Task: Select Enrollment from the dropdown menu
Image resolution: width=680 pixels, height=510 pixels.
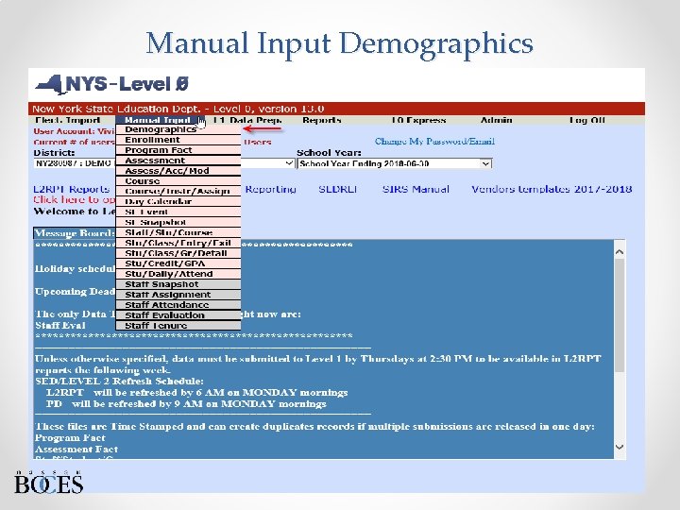Action: pyautogui.click(x=178, y=140)
